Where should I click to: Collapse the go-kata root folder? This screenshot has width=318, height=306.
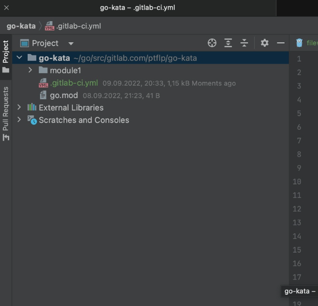pyautogui.click(x=19, y=58)
